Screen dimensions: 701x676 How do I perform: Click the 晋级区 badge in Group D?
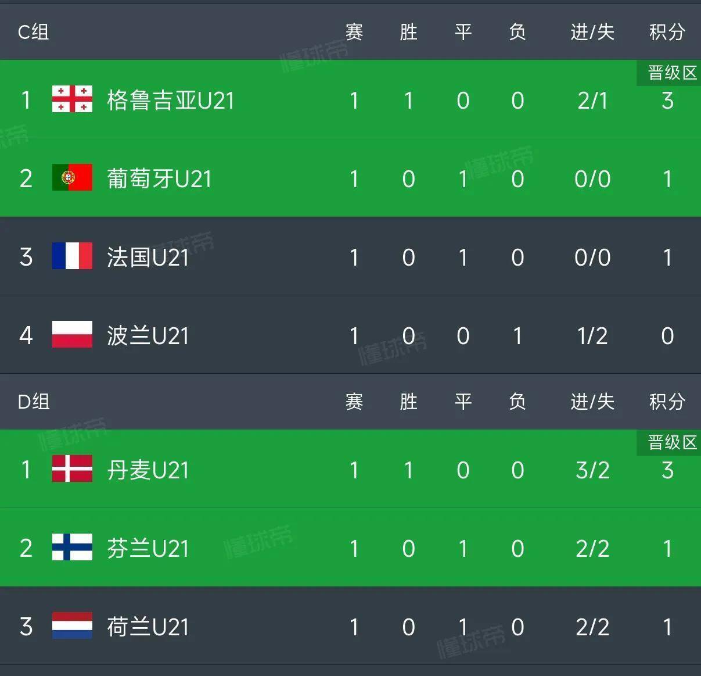click(x=668, y=442)
